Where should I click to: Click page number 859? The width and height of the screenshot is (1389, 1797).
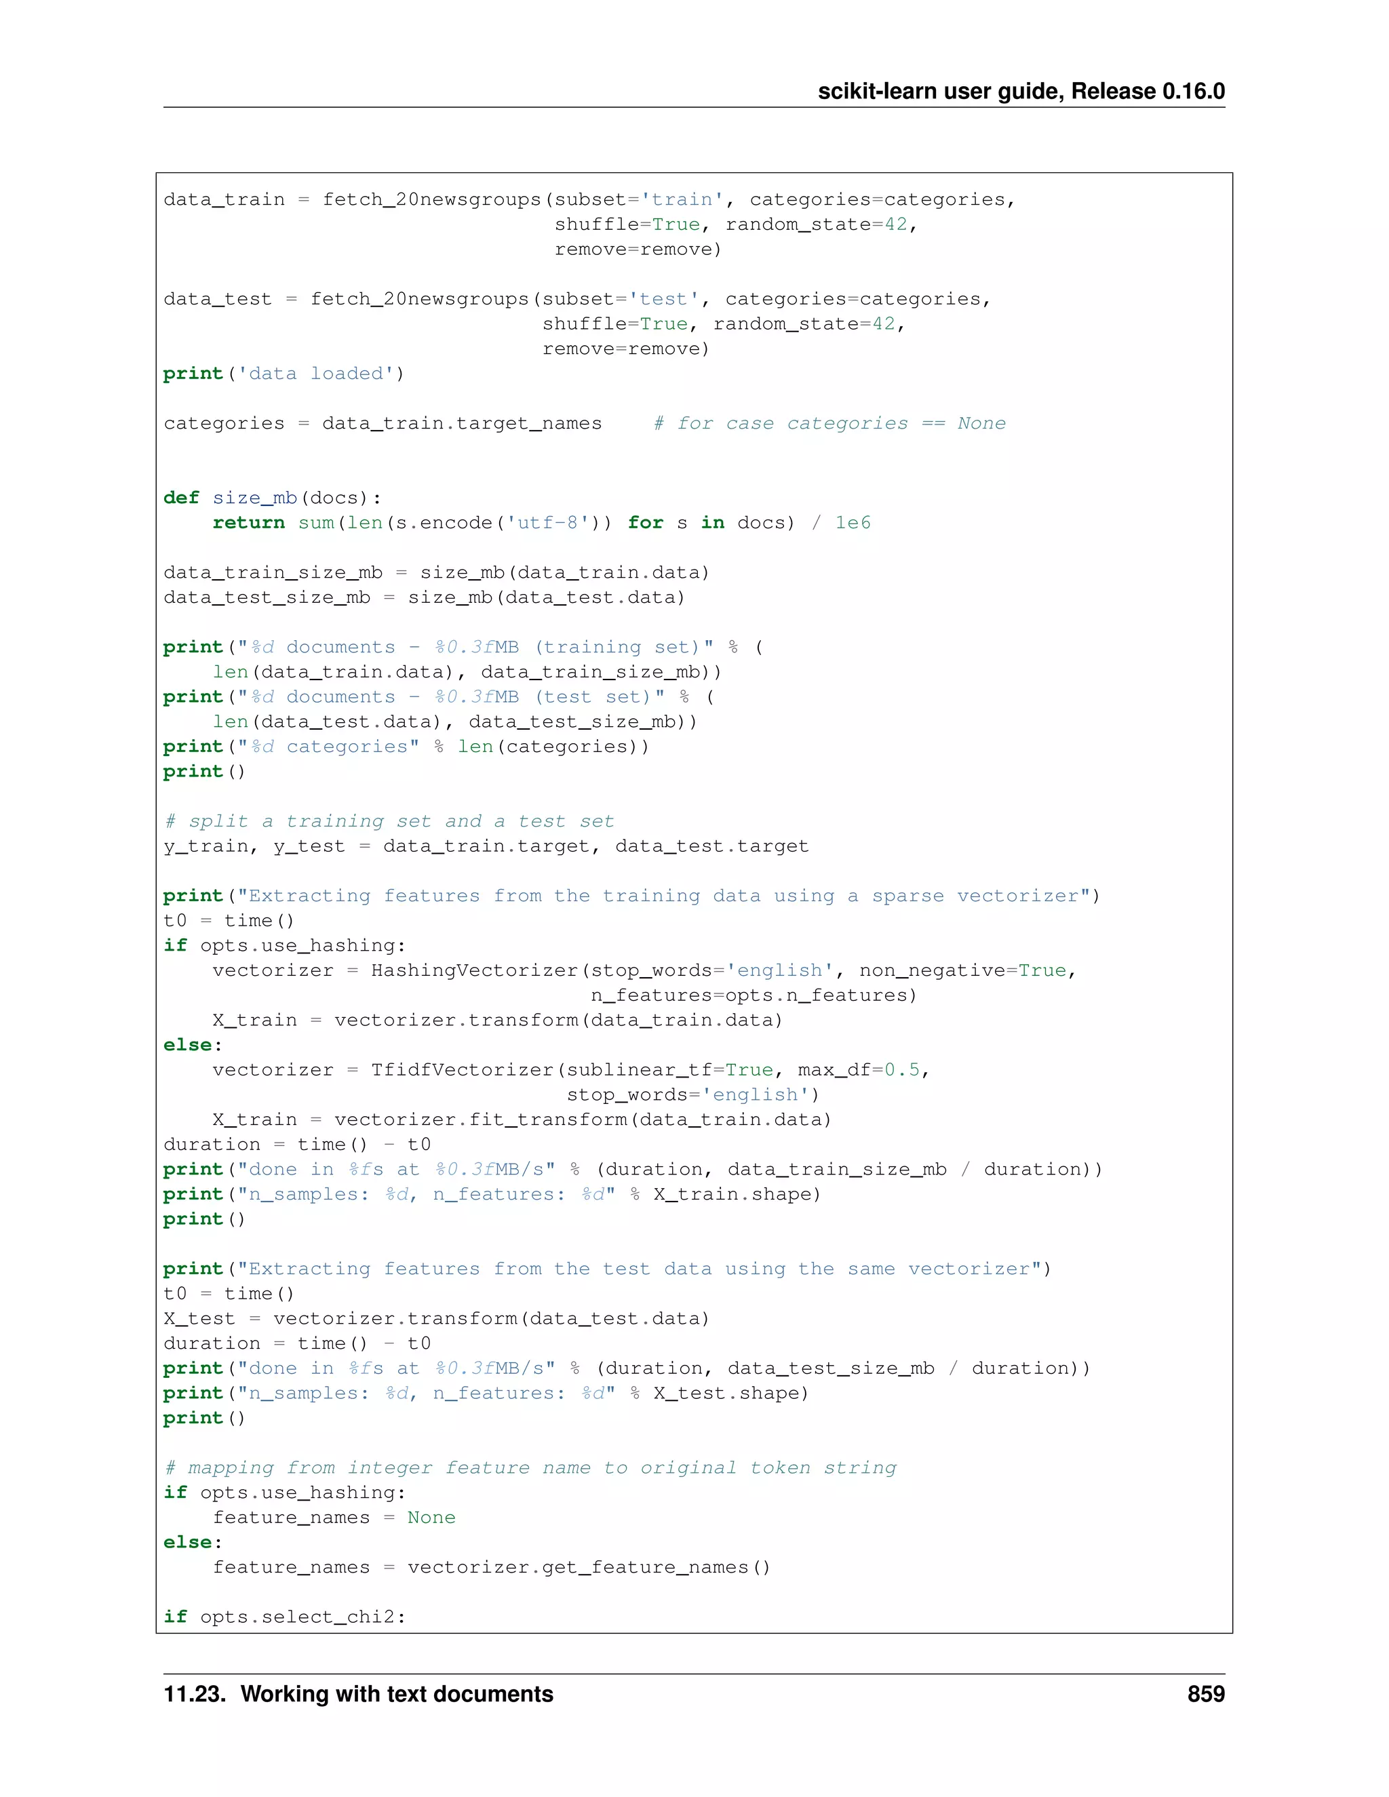point(1205,1694)
